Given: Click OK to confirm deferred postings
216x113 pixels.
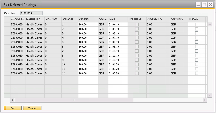Looking at the screenshot, I should tap(13, 108).
